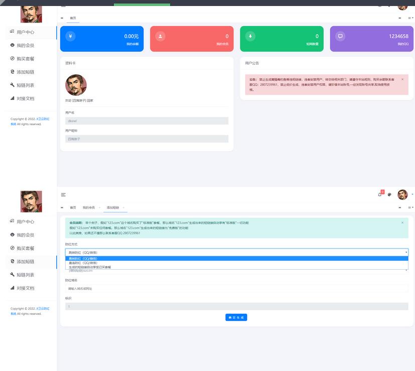This screenshot has height=371, width=415.
Task: Select the 添加短链 tab in tab bar
Action: [113, 208]
